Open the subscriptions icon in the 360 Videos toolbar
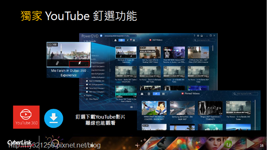This screenshot has height=150, width=267. (116, 40)
